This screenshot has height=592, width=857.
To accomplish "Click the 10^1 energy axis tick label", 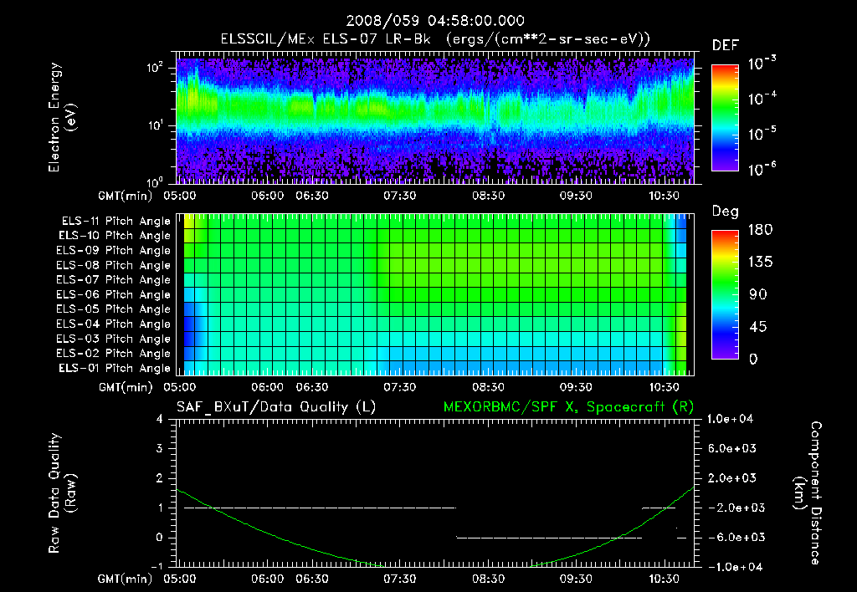I will (155, 125).
